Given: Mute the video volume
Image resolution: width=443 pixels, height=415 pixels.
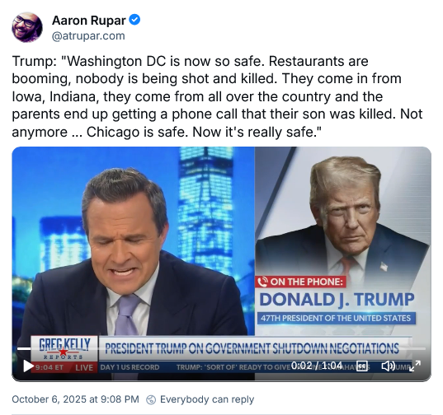Looking at the screenshot, I should [x=389, y=366].
